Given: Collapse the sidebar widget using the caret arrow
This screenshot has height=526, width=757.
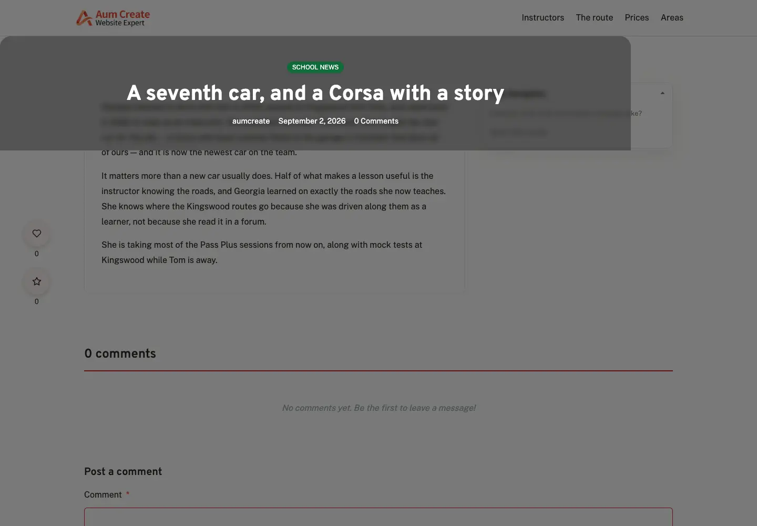Looking at the screenshot, I should [662, 93].
